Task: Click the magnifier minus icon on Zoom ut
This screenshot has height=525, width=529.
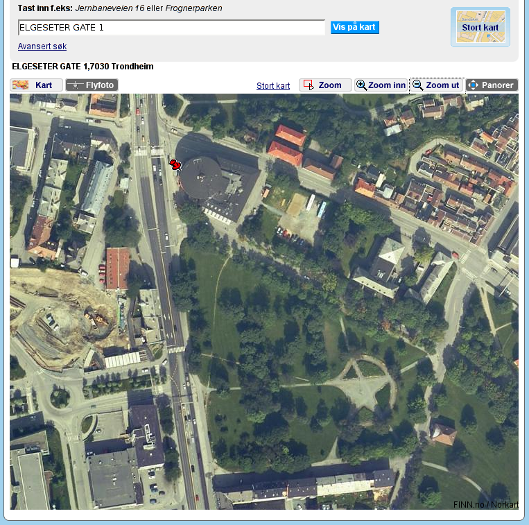Action: (417, 85)
